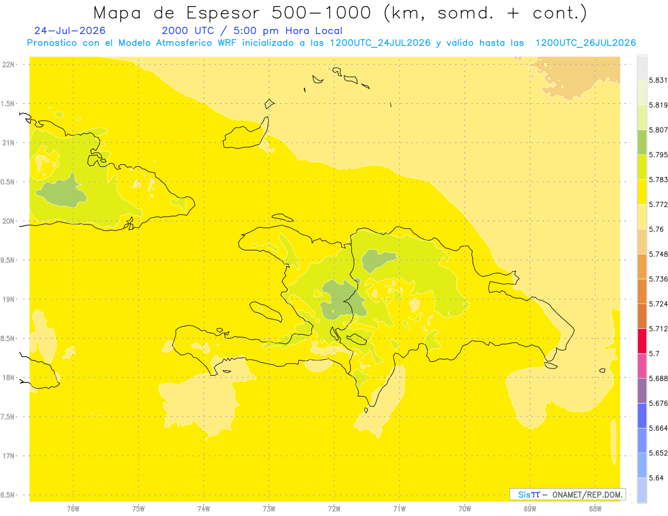
Task: Click the 72W longitude label
Action: point(334,508)
